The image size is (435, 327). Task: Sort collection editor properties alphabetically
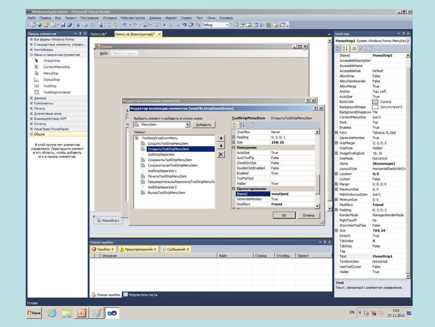click(x=242, y=125)
